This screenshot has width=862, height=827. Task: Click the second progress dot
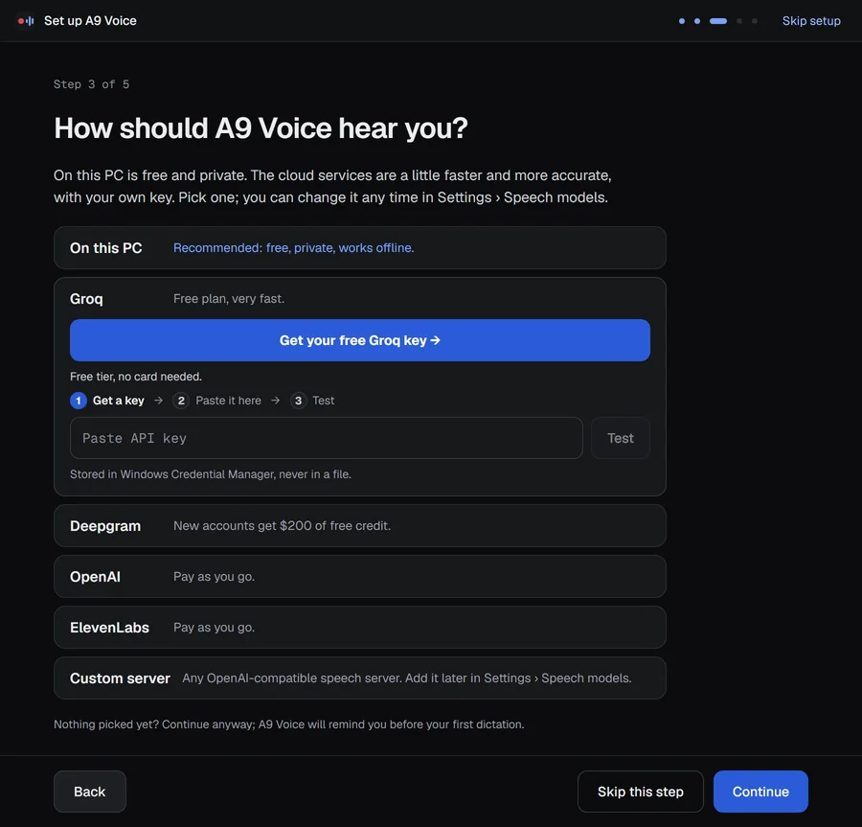pyautogui.click(x=697, y=21)
